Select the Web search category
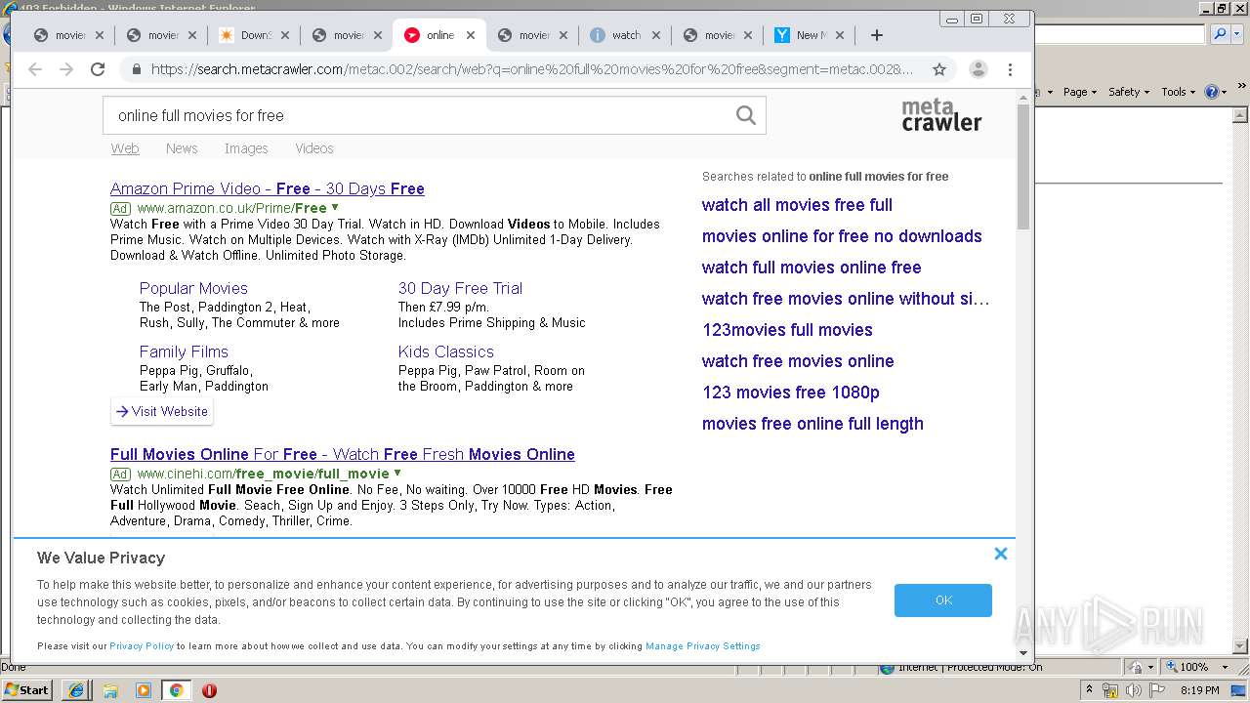The width and height of the screenshot is (1250, 703). tap(125, 148)
